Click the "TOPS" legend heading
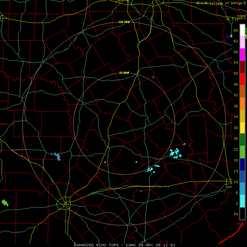The width and height of the screenshot is (247, 247). (241, 16)
